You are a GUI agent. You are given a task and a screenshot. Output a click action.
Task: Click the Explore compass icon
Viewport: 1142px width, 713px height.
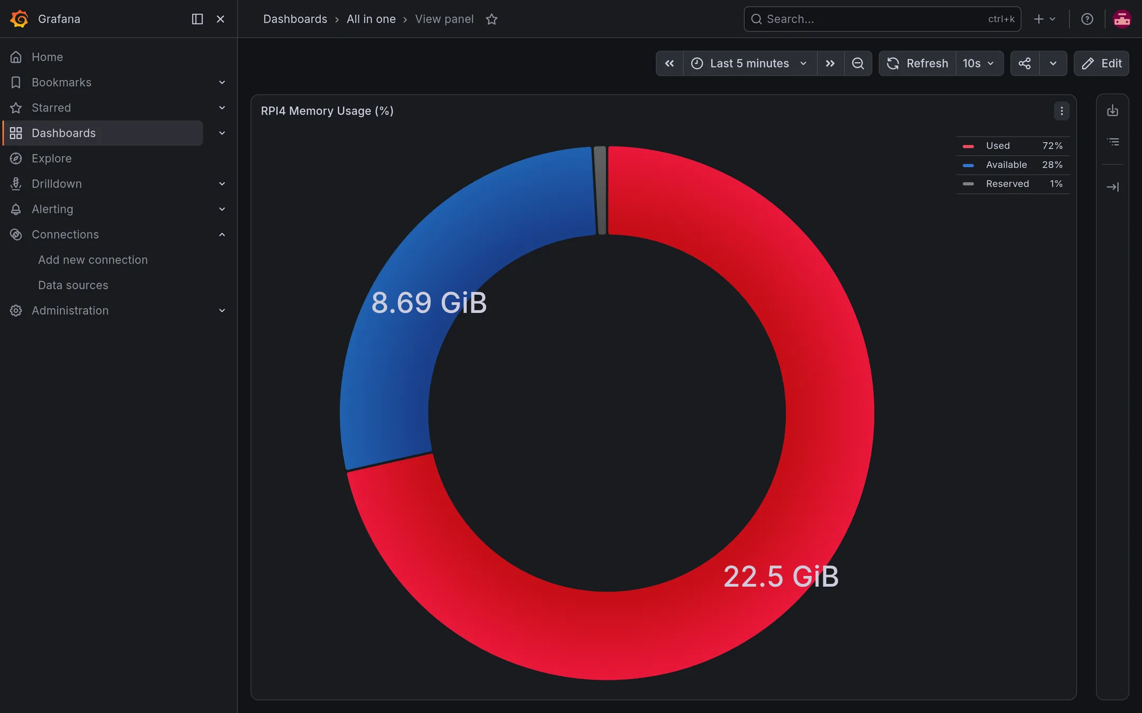click(x=16, y=158)
